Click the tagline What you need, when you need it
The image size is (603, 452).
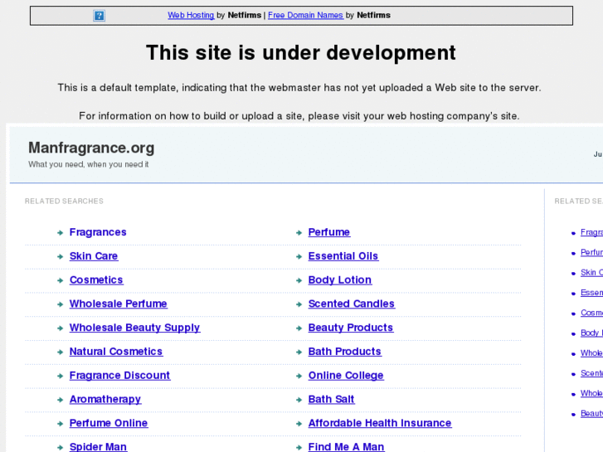89,164
